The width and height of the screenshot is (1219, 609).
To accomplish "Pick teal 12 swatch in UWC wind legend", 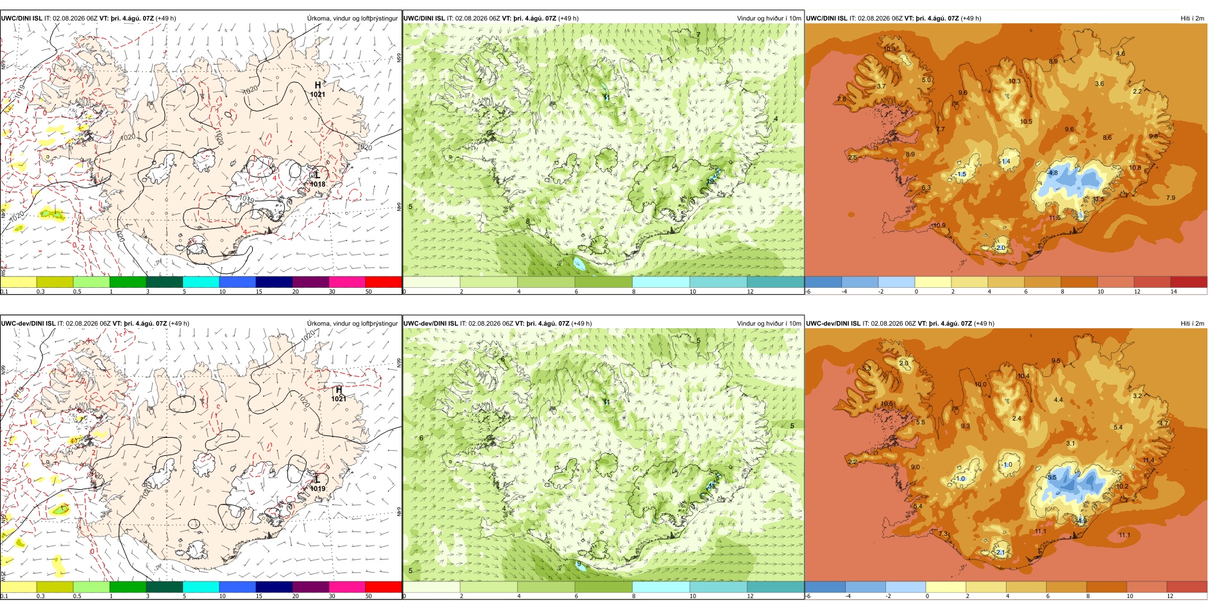I will (x=775, y=282).
